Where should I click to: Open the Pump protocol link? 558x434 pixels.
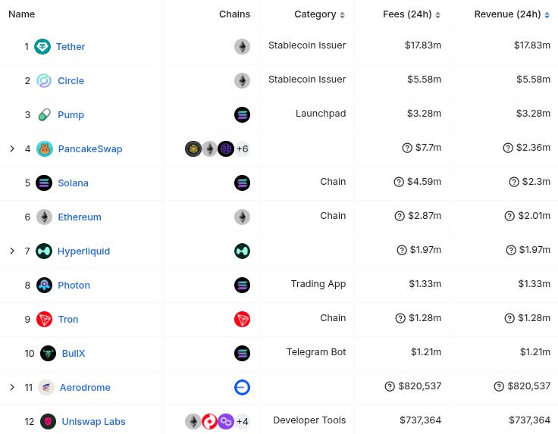[71, 115]
